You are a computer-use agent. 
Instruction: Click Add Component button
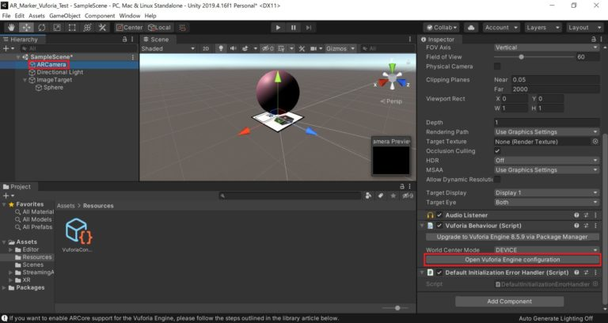coord(510,302)
